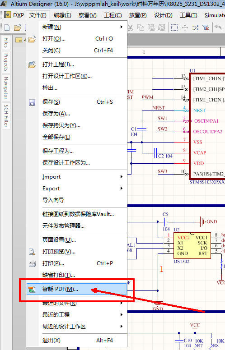Open the 察看(V) menu

coord(88,15)
